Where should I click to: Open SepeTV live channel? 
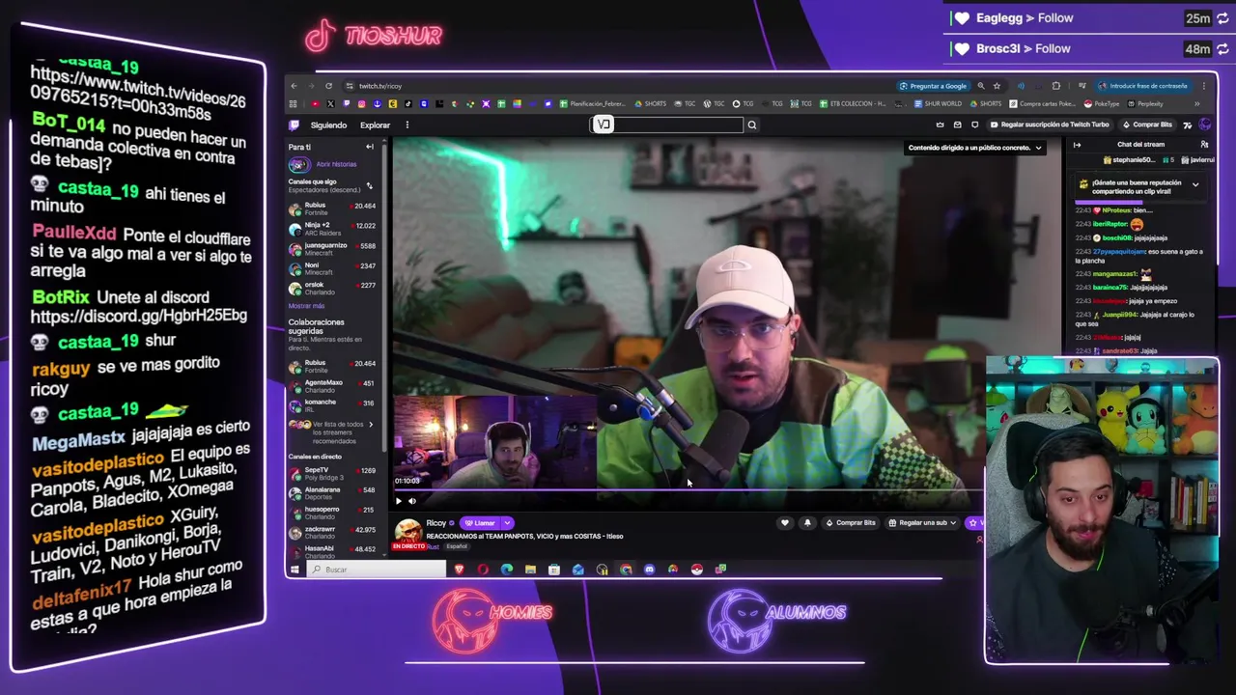pos(332,473)
